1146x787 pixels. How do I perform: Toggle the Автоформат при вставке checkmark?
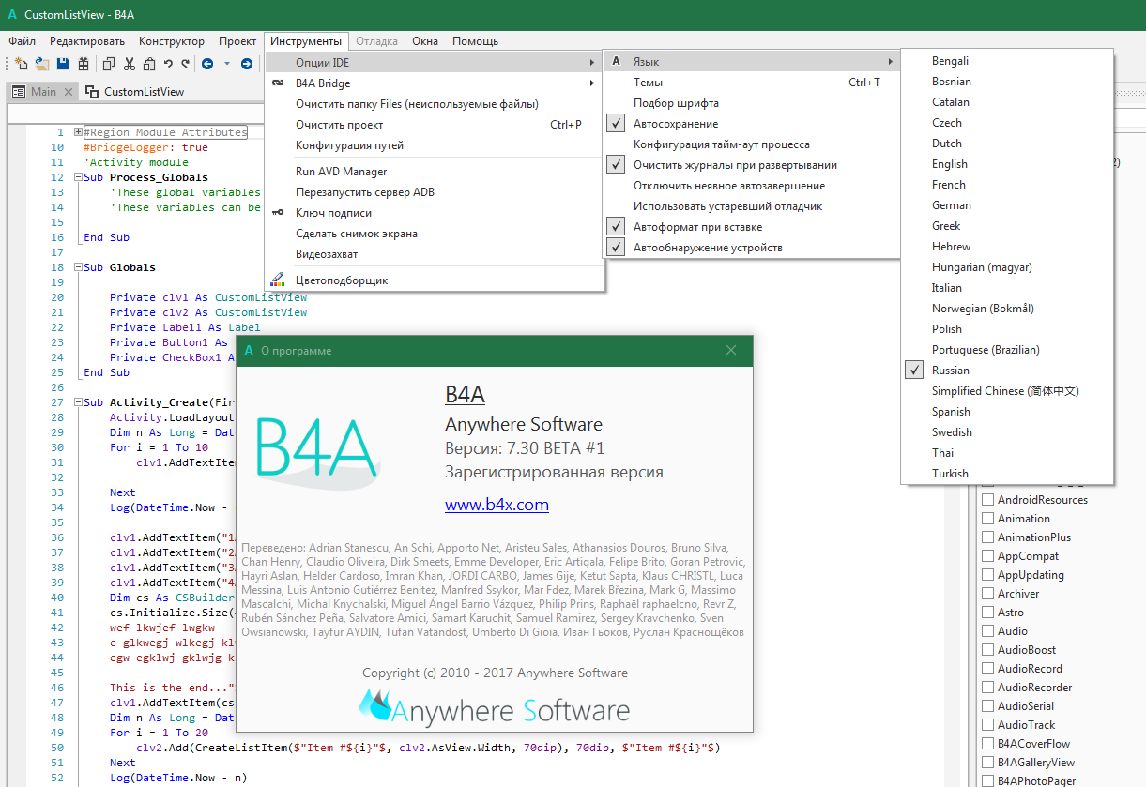pos(616,227)
